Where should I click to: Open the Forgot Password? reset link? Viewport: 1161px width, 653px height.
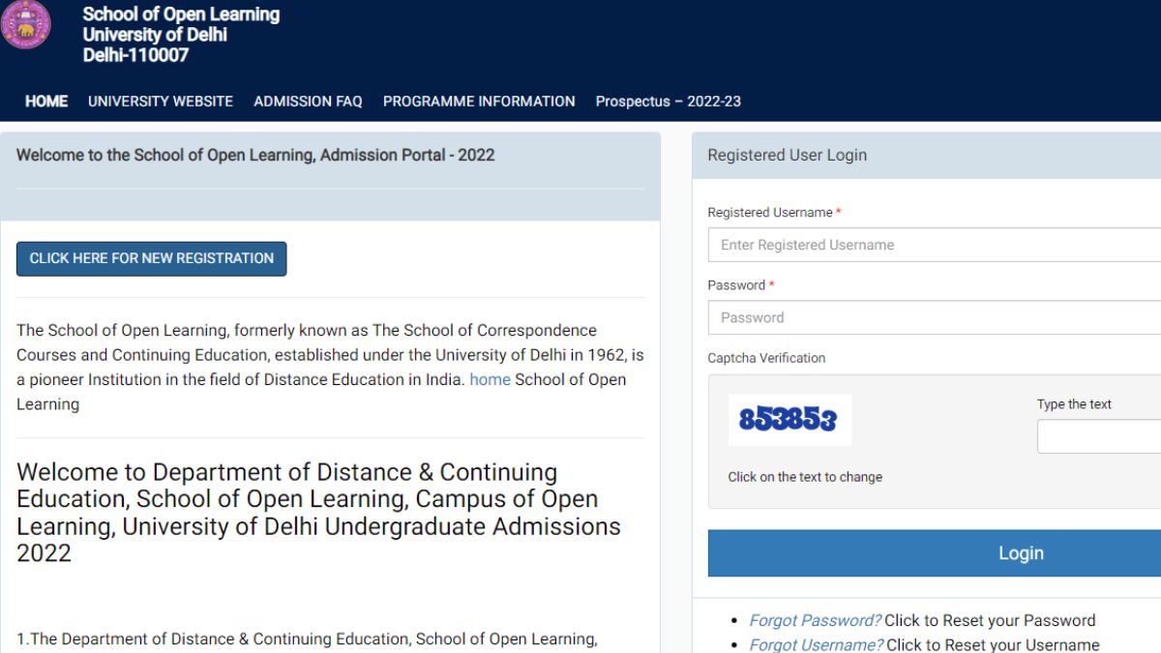[x=815, y=621]
